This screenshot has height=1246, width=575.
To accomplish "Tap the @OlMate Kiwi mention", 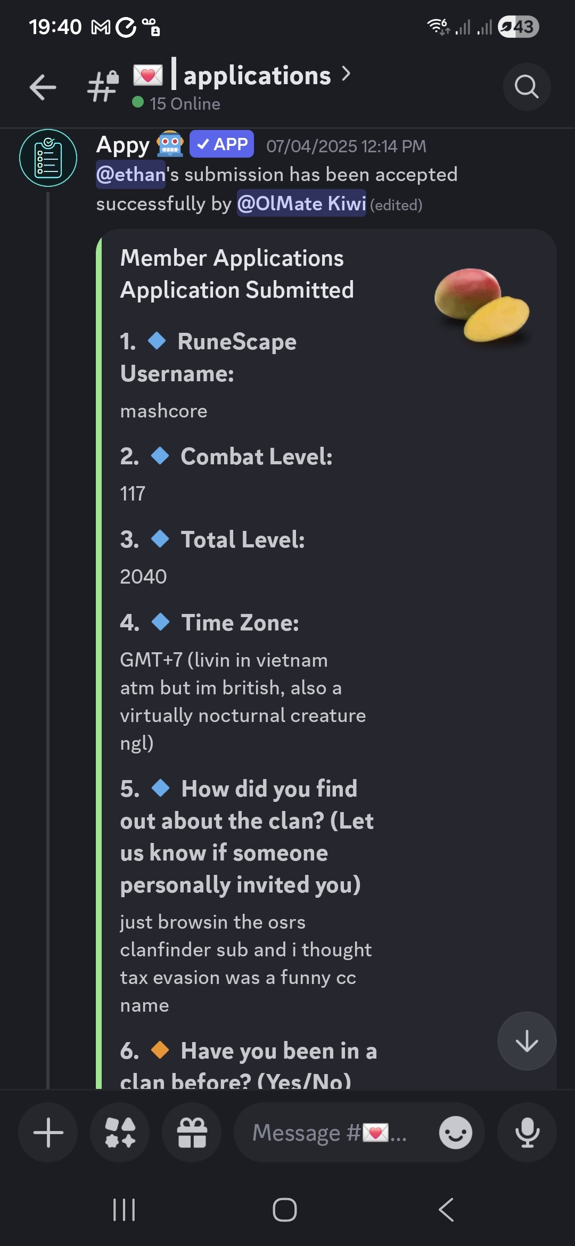I will 301,203.
